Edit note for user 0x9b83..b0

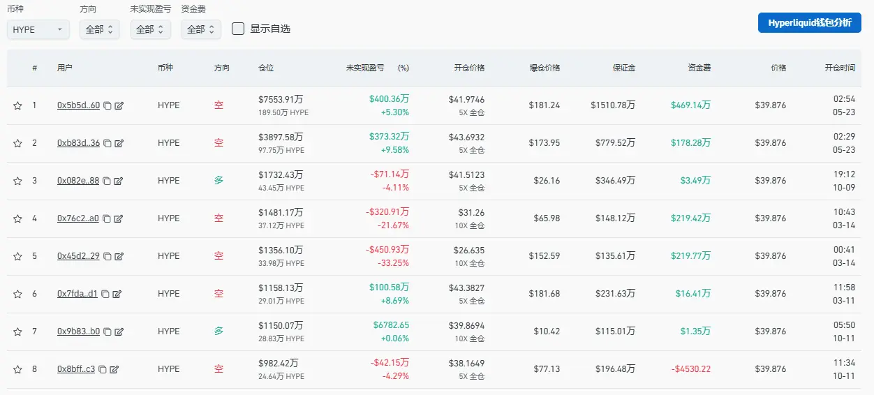pos(119,331)
